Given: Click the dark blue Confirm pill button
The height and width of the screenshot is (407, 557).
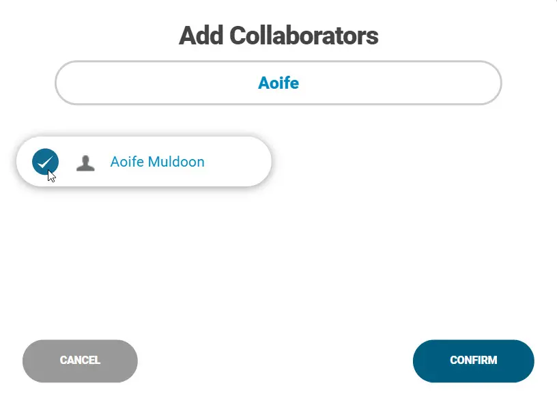Looking at the screenshot, I should 473,361.
